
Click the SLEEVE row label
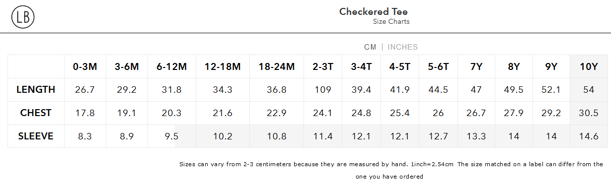(x=36, y=136)
